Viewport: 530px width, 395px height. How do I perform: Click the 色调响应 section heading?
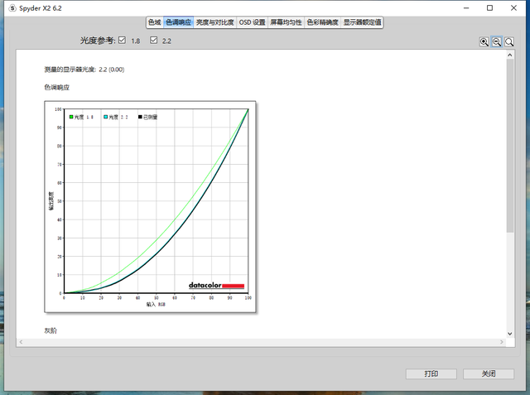pos(57,88)
